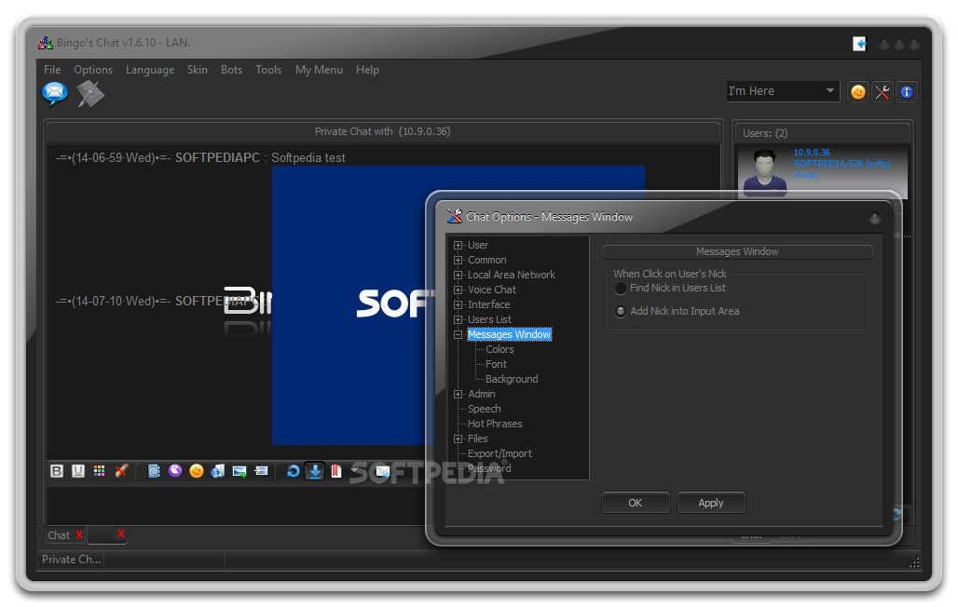Click the picture with green plus icon
Viewport: 958px width, 607px height.
pyautogui.click(x=239, y=471)
